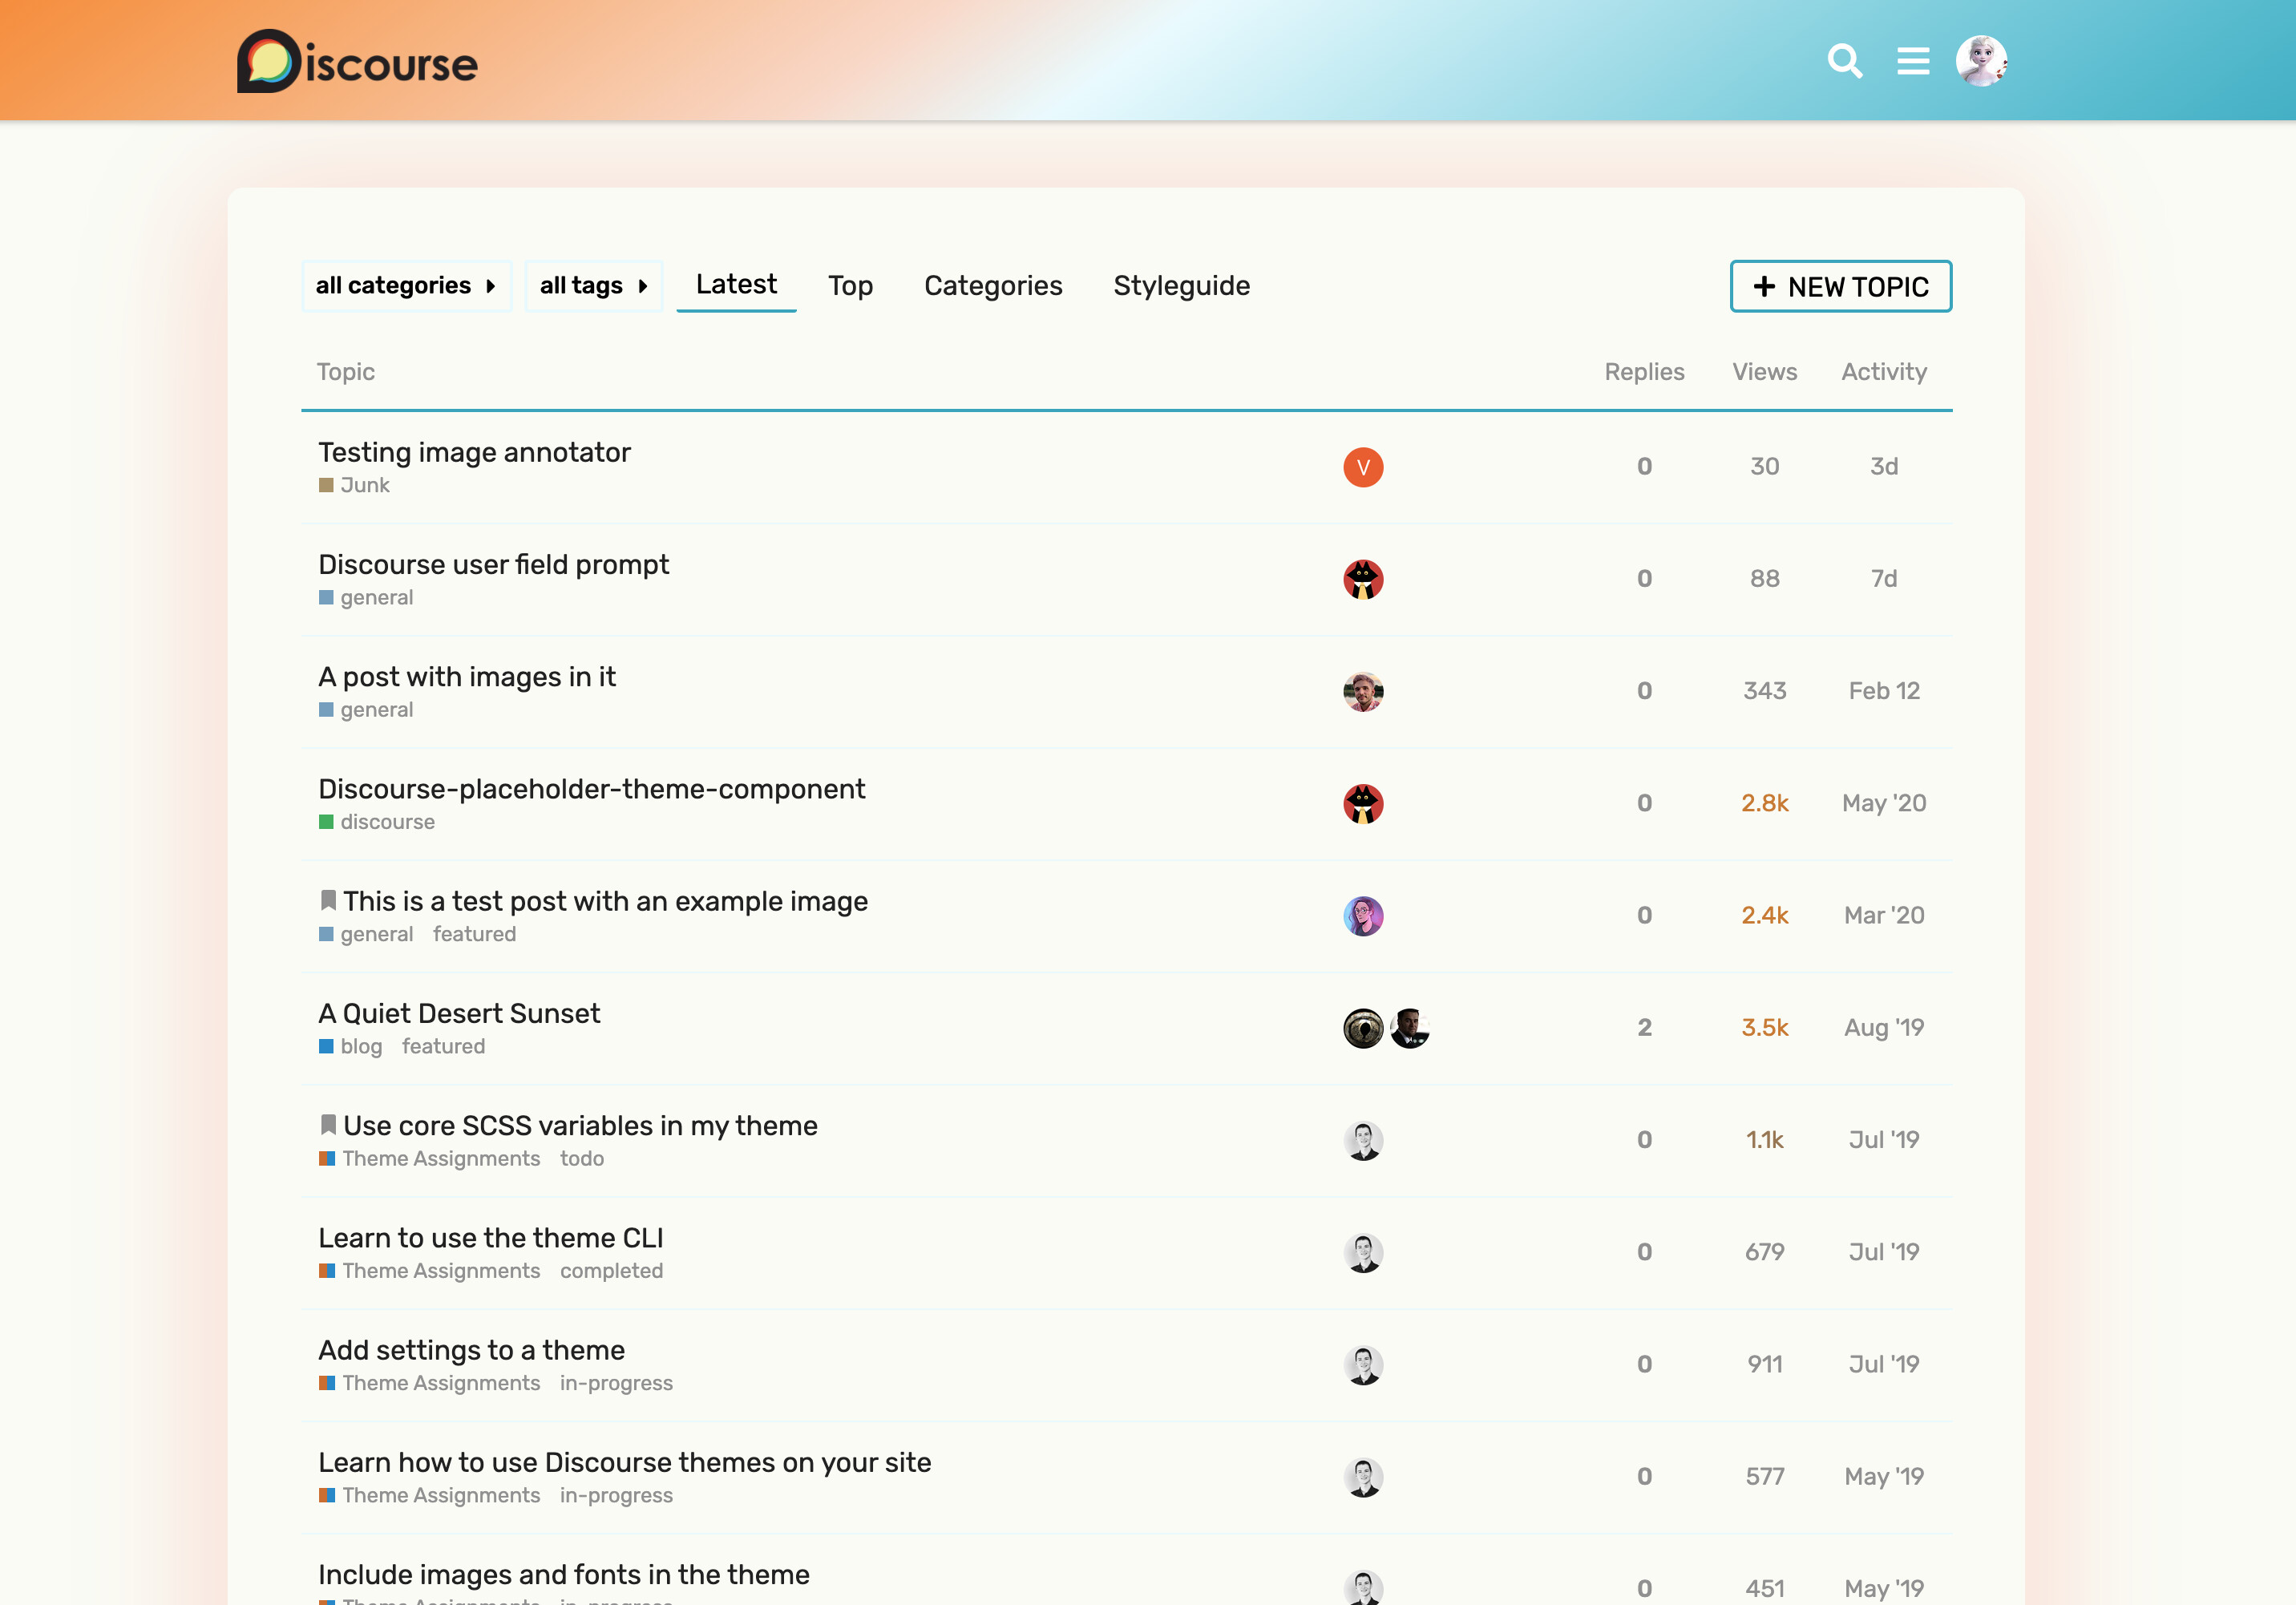This screenshot has width=2296, height=1605.
Task: Expand the all tags dropdown
Action: (x=593, y=286)
